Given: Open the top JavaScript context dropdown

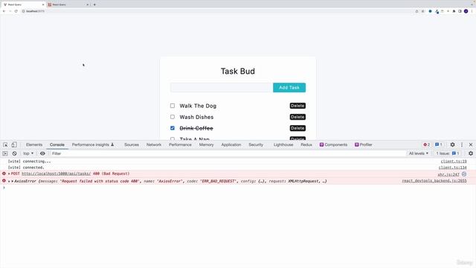Looking at the screenshot, I should (x=28, y=153).
